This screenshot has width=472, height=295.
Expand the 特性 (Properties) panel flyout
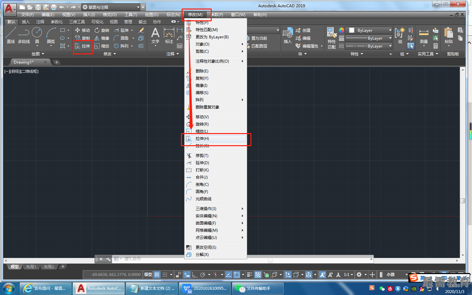(x=357, y=54)
